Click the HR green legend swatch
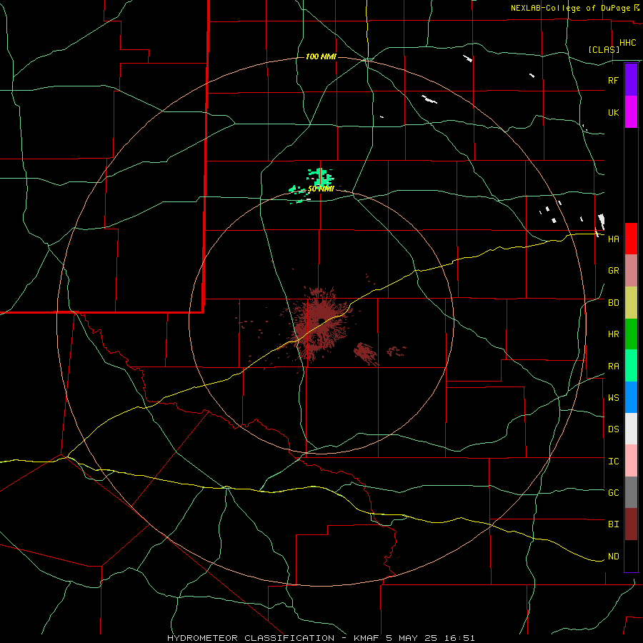Viewport: 643px width, 643px height. coord(631,334)
